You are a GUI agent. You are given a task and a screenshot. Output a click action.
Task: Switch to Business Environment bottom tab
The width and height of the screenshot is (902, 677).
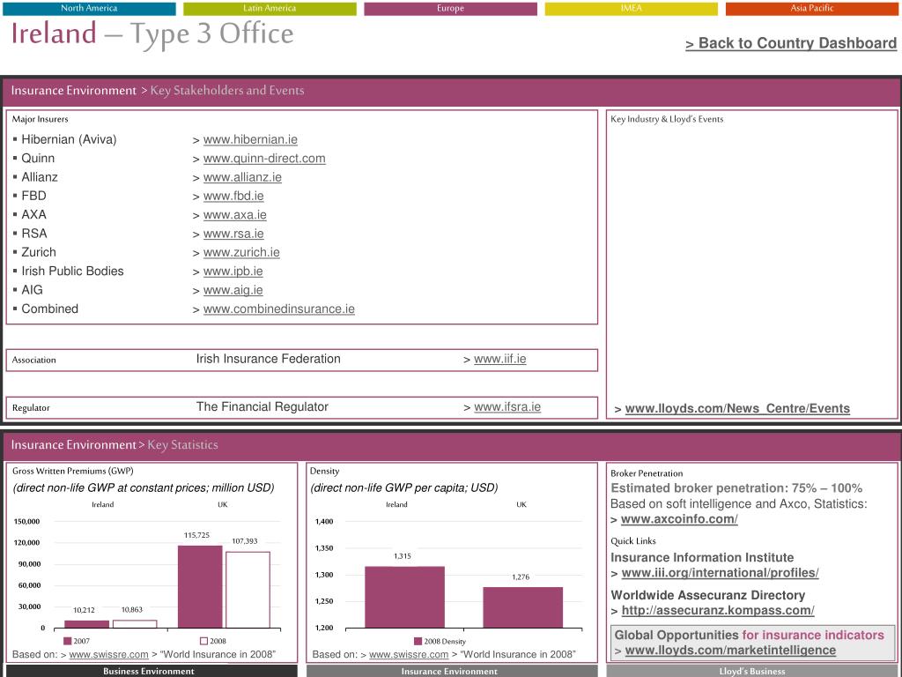[x=148, y=671]
